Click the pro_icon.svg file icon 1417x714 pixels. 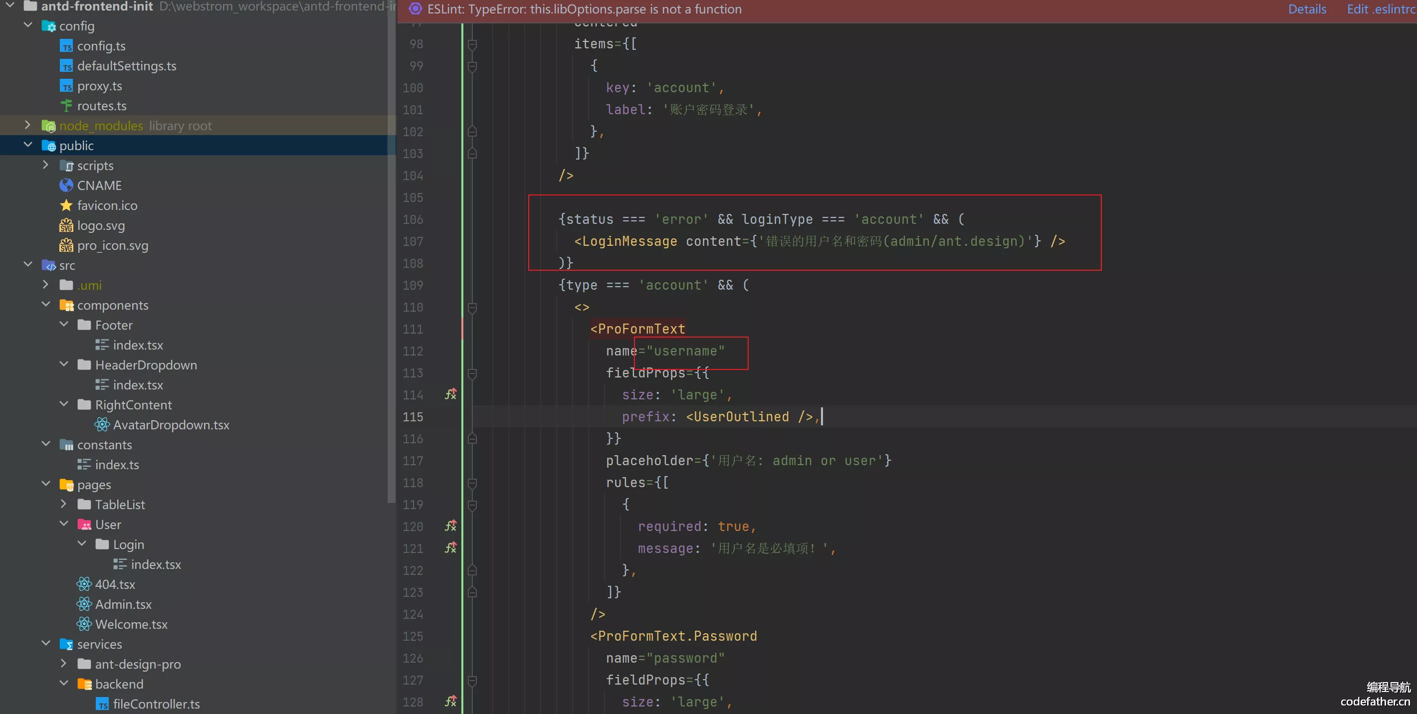66,245
